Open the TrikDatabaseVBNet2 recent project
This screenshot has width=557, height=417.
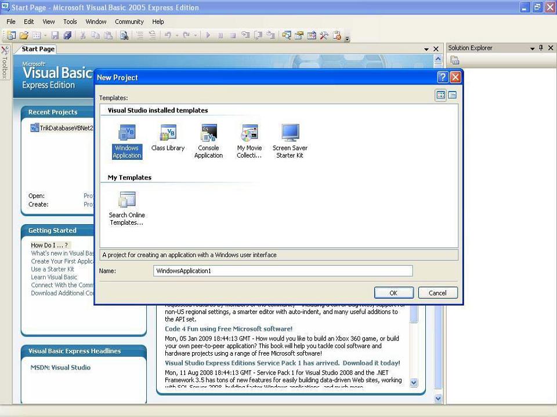coord(63,128)
